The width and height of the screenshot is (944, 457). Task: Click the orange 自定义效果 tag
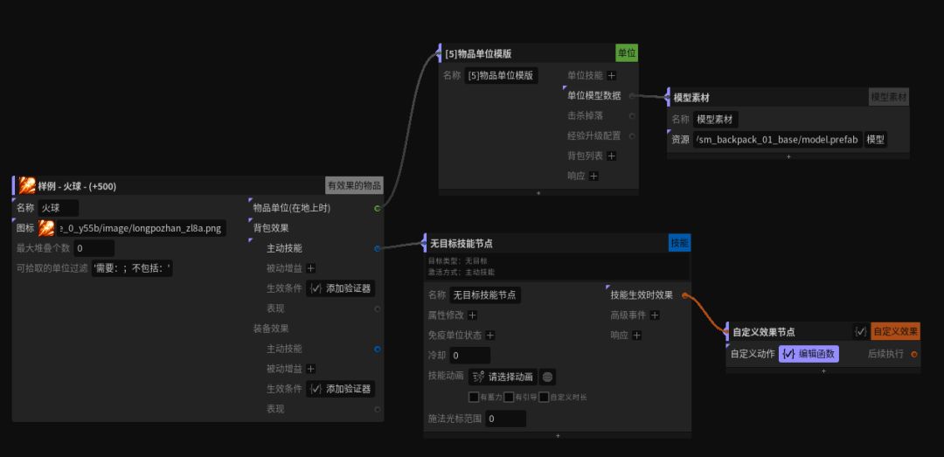(895, 331)
